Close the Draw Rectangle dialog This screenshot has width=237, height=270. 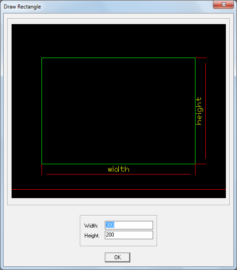click(223, 4)
